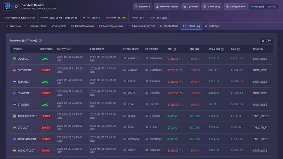Sort by the Reason column header

pyautogui.click(x=258, y=49)
